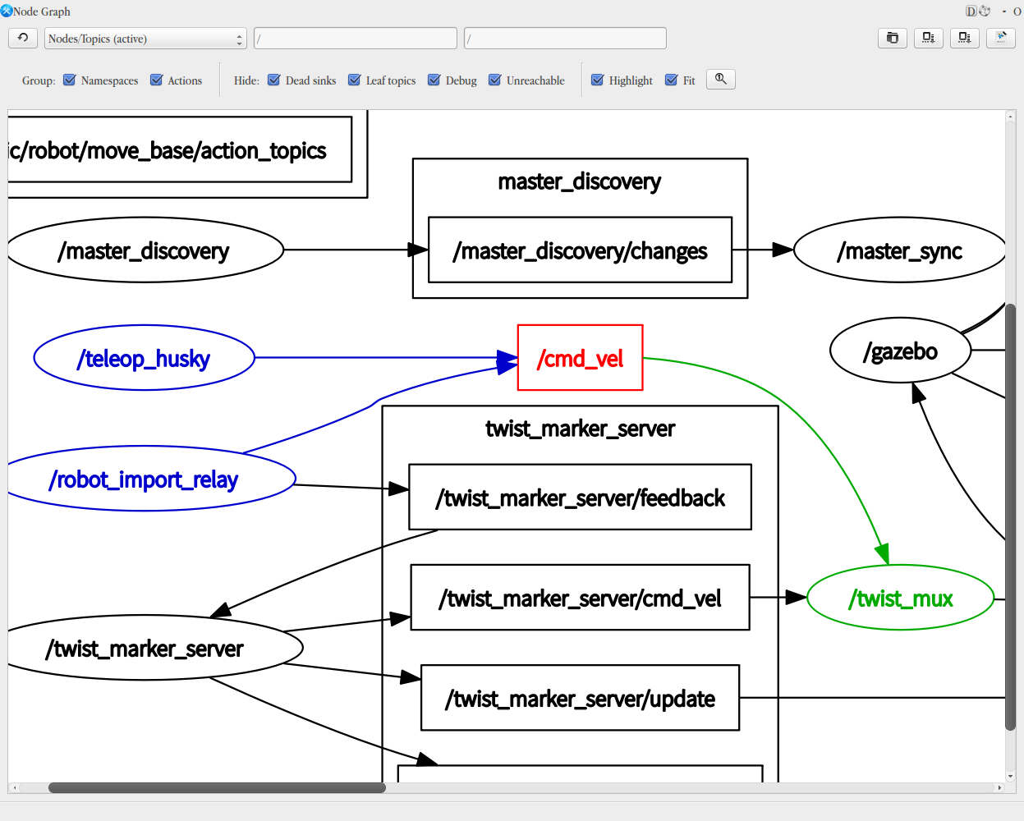Click the refresh graph button
The height and width of the screenshot is (821, 1024).
point(23,39)
